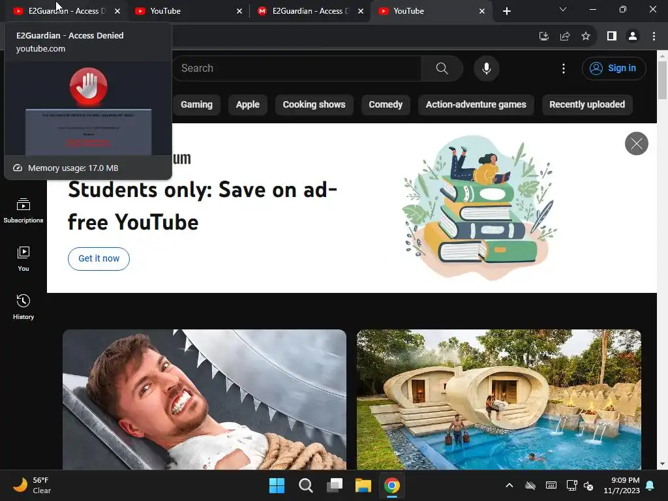Click the scrollbar down arrow
The image size is (668, 501).
[x=663, y=464]
